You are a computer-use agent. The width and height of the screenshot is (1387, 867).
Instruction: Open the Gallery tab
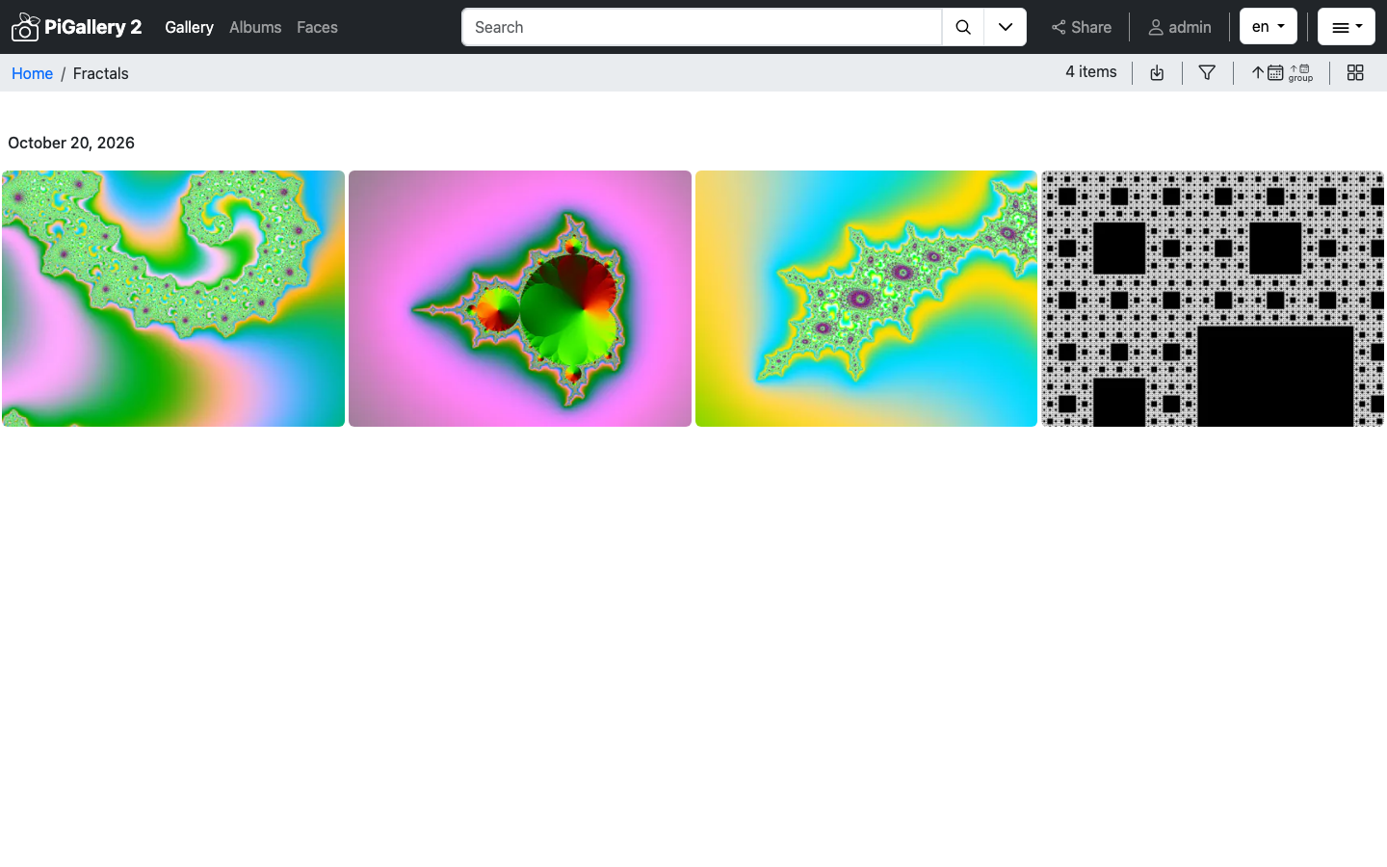(189, 27)
